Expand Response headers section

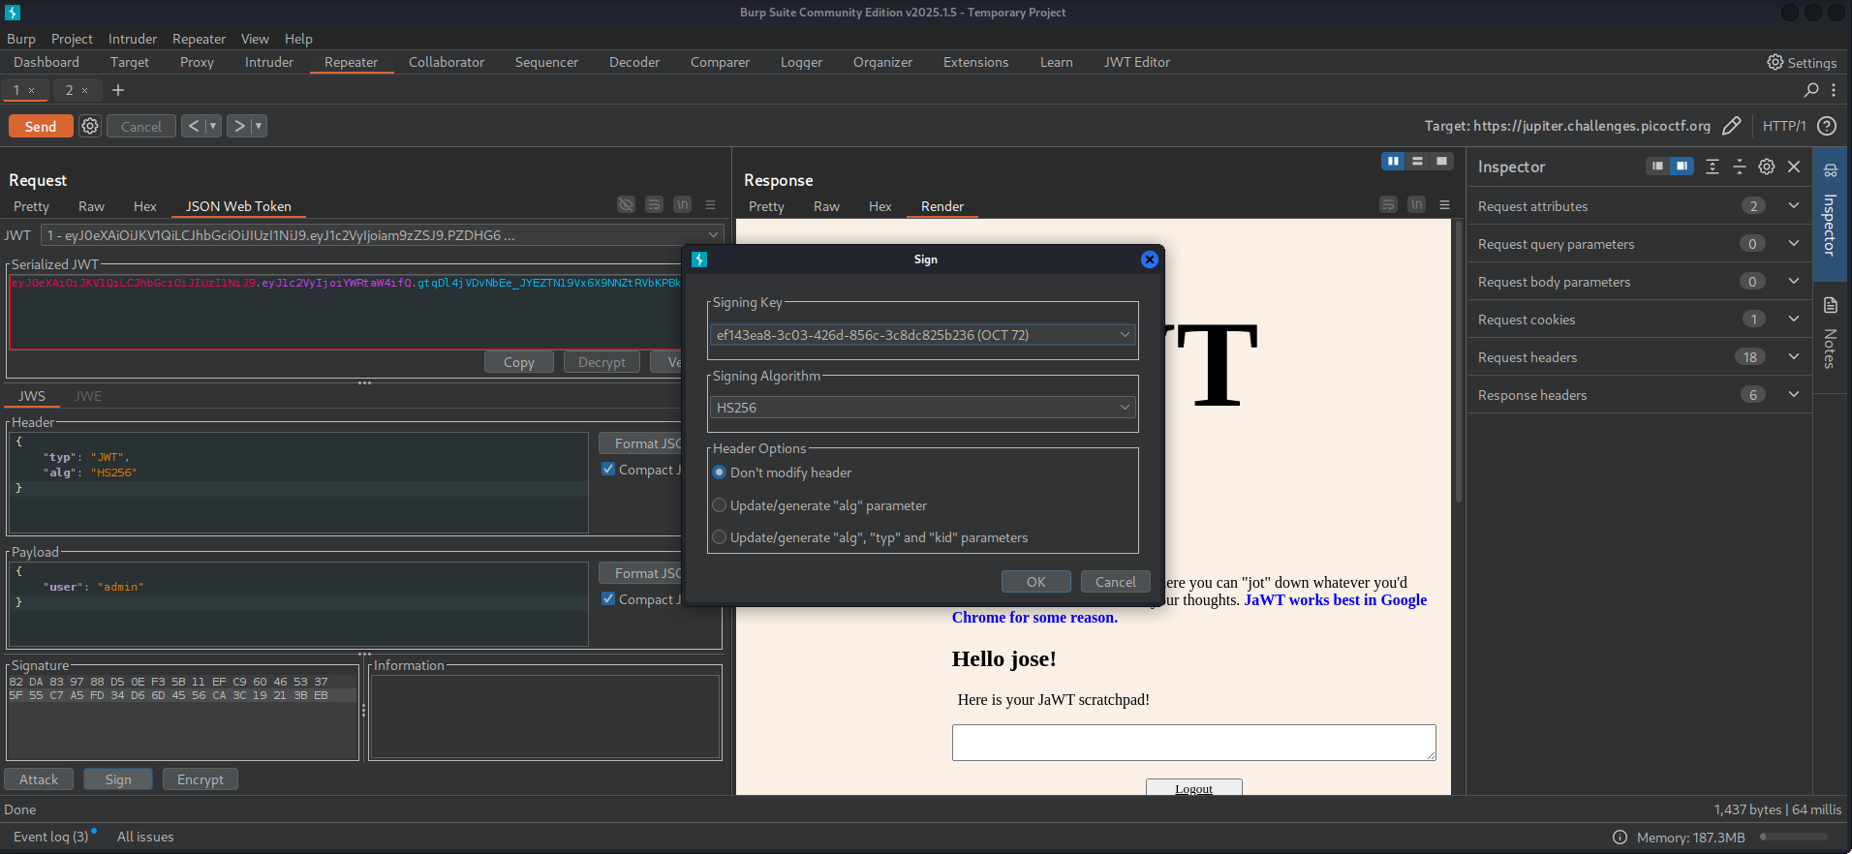[x=1794, y=394]
